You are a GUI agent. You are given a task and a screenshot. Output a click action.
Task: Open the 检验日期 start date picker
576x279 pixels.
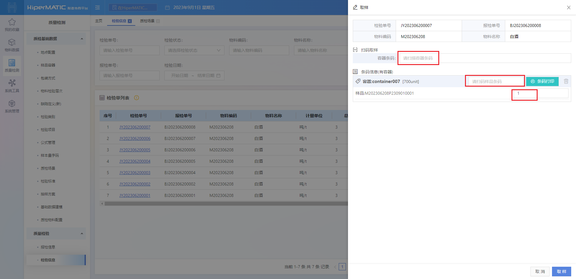tap(179, 76)
